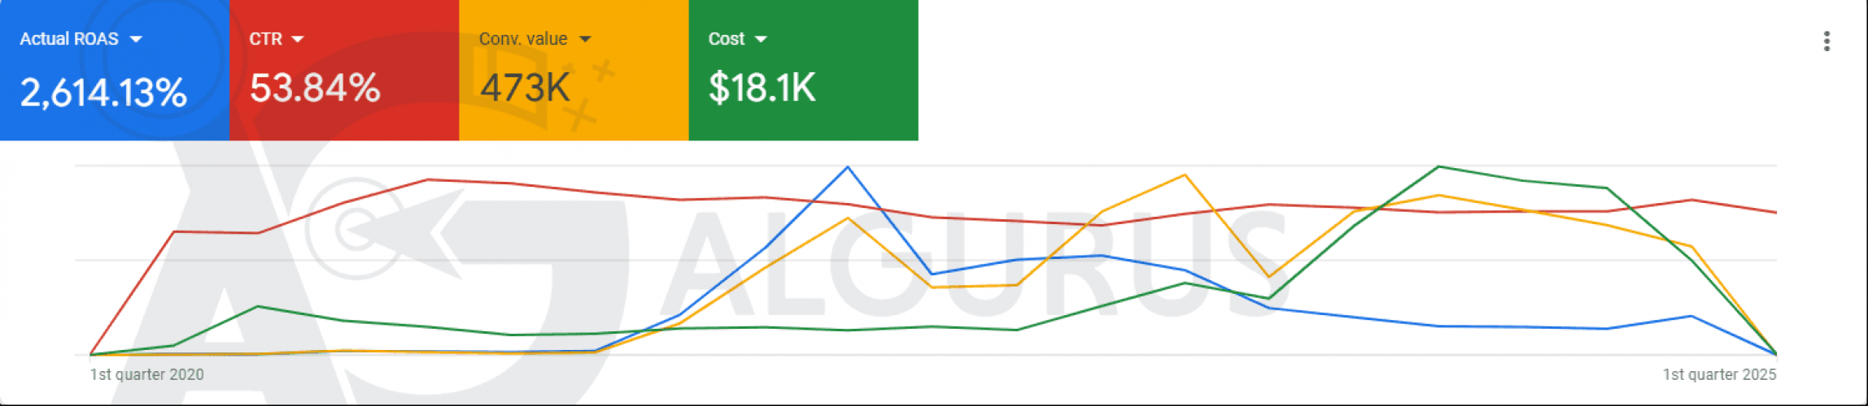Expand the Actual ROAS dropdown arrow
1868x406 pixels.
click(x=136, y=39)
